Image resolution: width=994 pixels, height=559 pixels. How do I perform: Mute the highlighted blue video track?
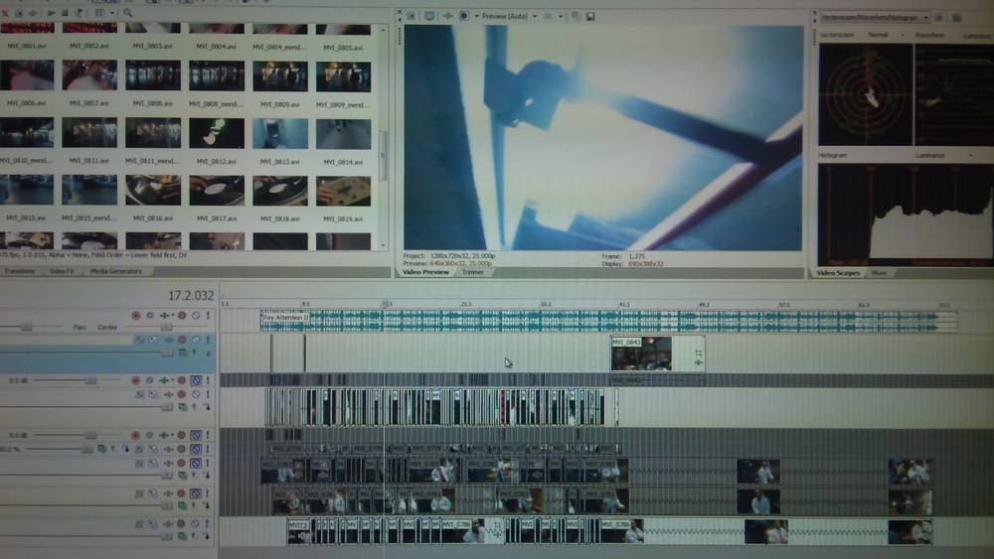(x=196, y=340)
